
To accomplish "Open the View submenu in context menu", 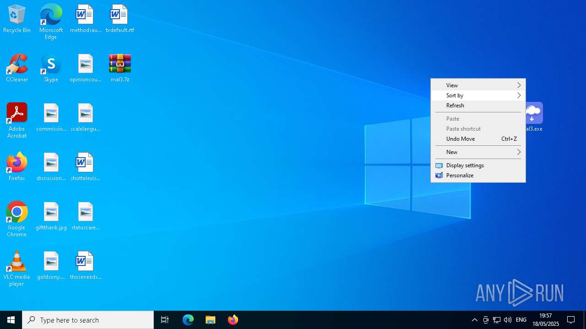I will 478,85.
